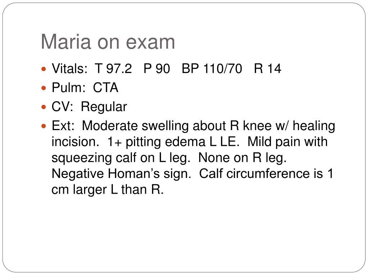Select the orange bullet beside CV

point(43,107)
